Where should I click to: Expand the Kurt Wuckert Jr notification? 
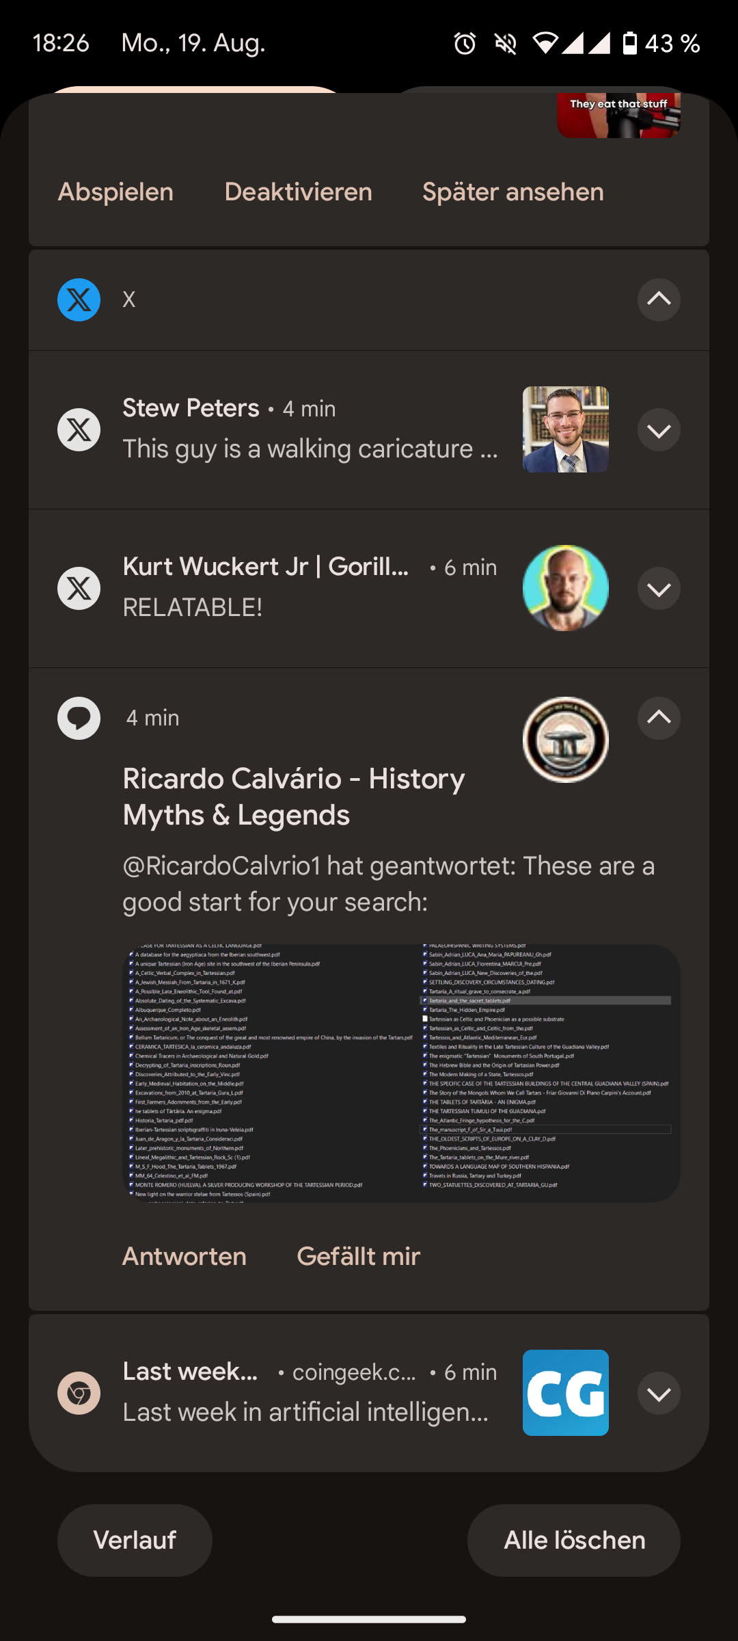[x=659, y=589]
